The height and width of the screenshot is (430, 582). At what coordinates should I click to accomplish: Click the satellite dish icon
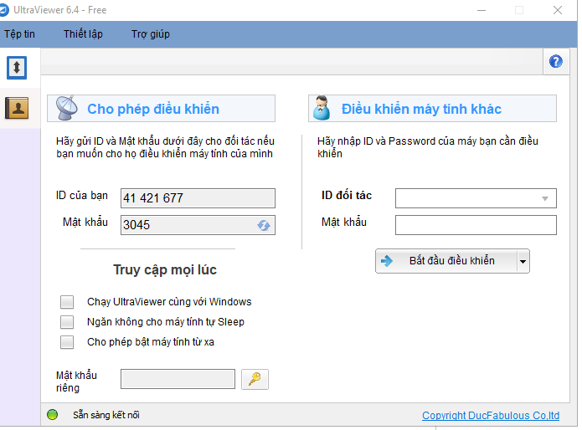coord(66,108)
